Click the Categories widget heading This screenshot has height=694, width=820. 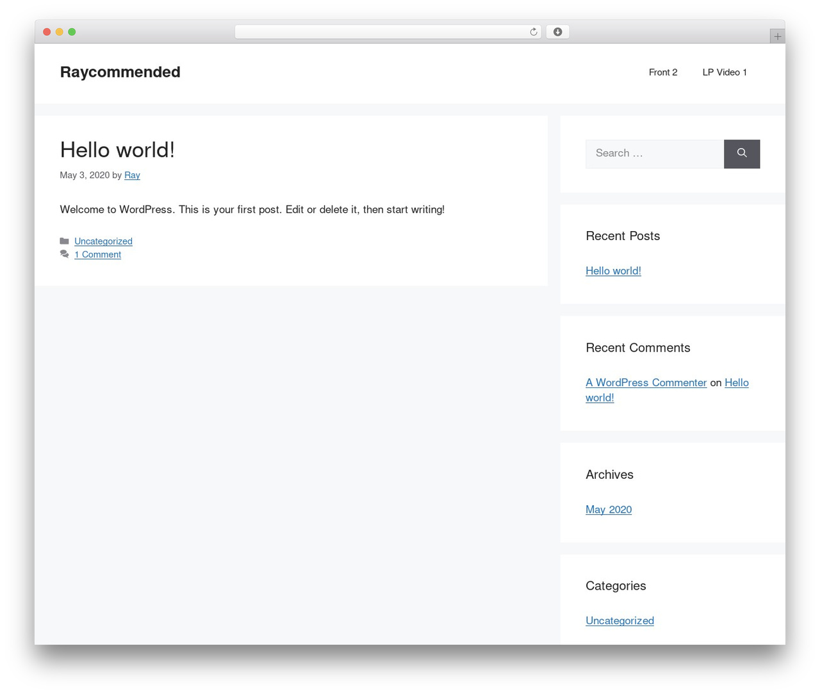click(x=616, y=586)
